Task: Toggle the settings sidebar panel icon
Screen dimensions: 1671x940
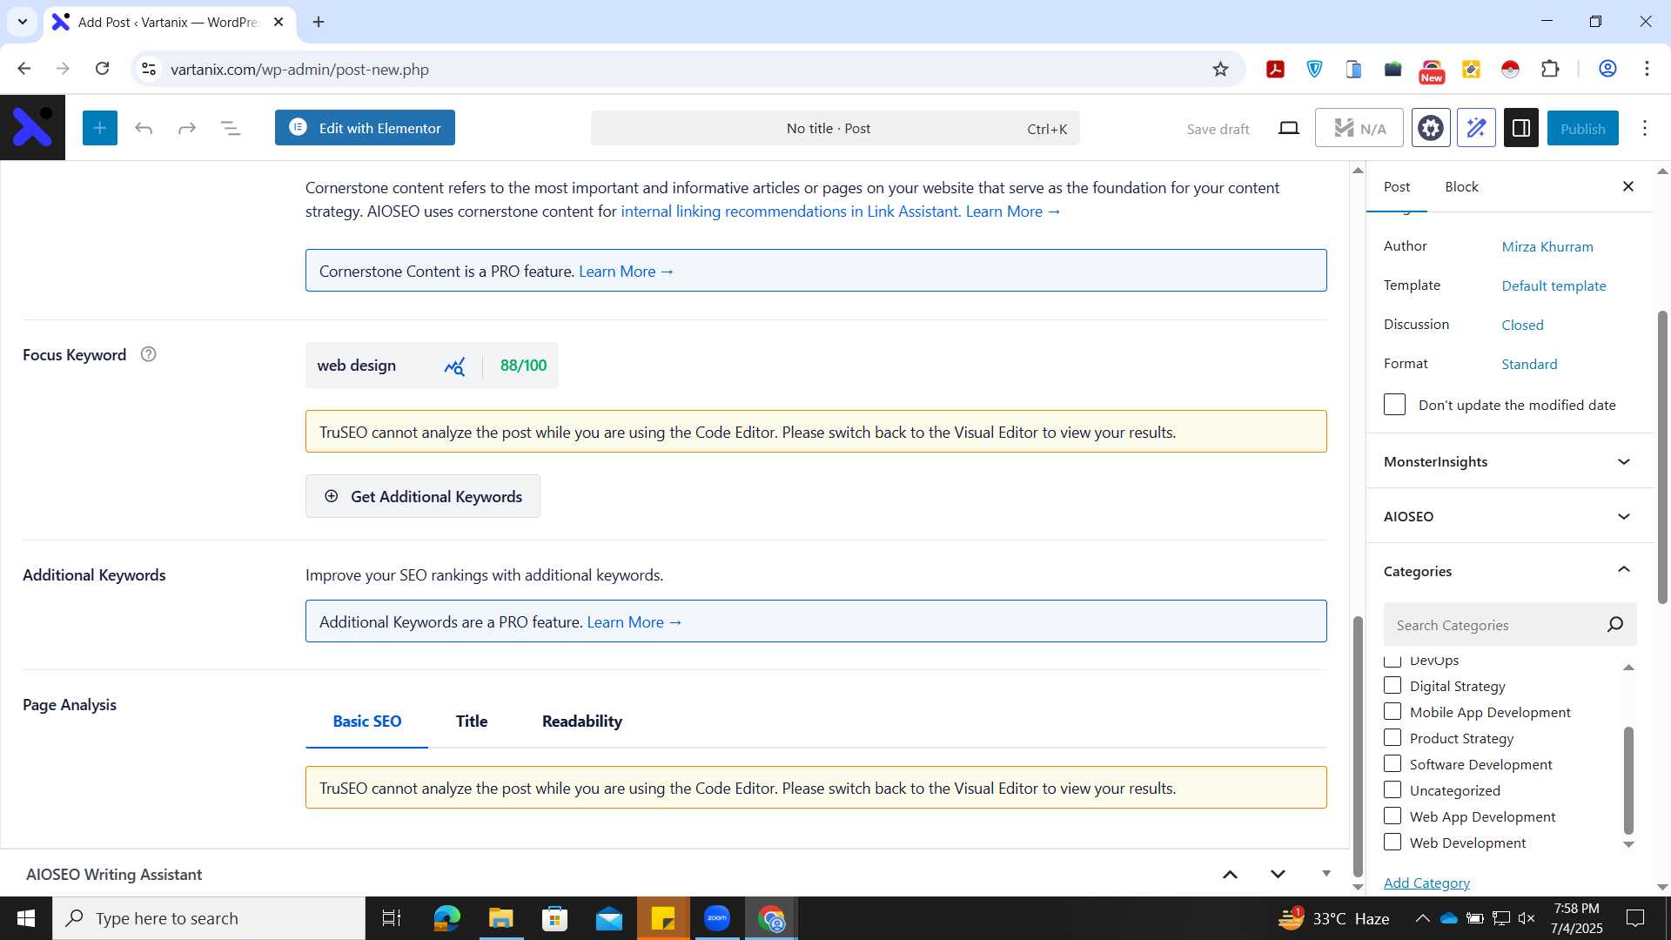Action: coord(1521,128)
